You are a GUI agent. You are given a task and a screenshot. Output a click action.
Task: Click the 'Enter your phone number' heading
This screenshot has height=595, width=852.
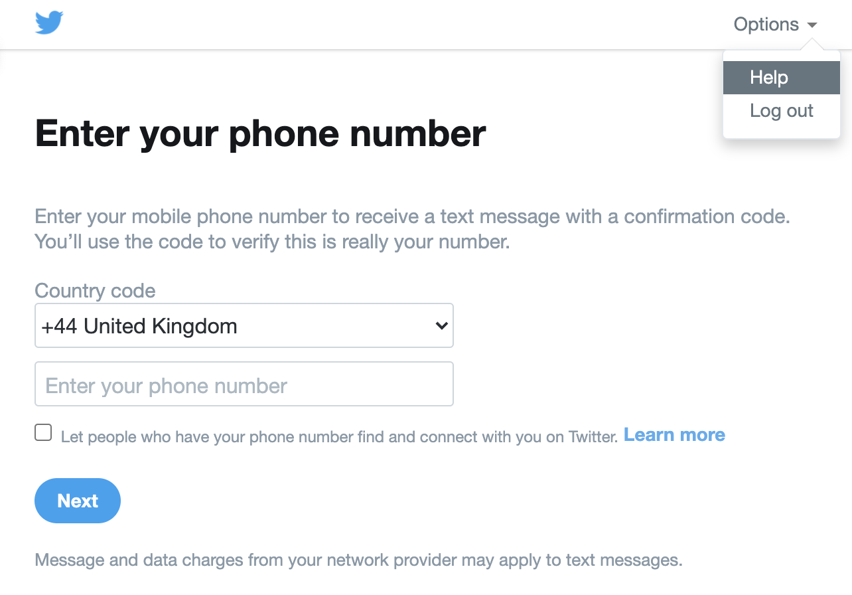(x=260, y=133)
